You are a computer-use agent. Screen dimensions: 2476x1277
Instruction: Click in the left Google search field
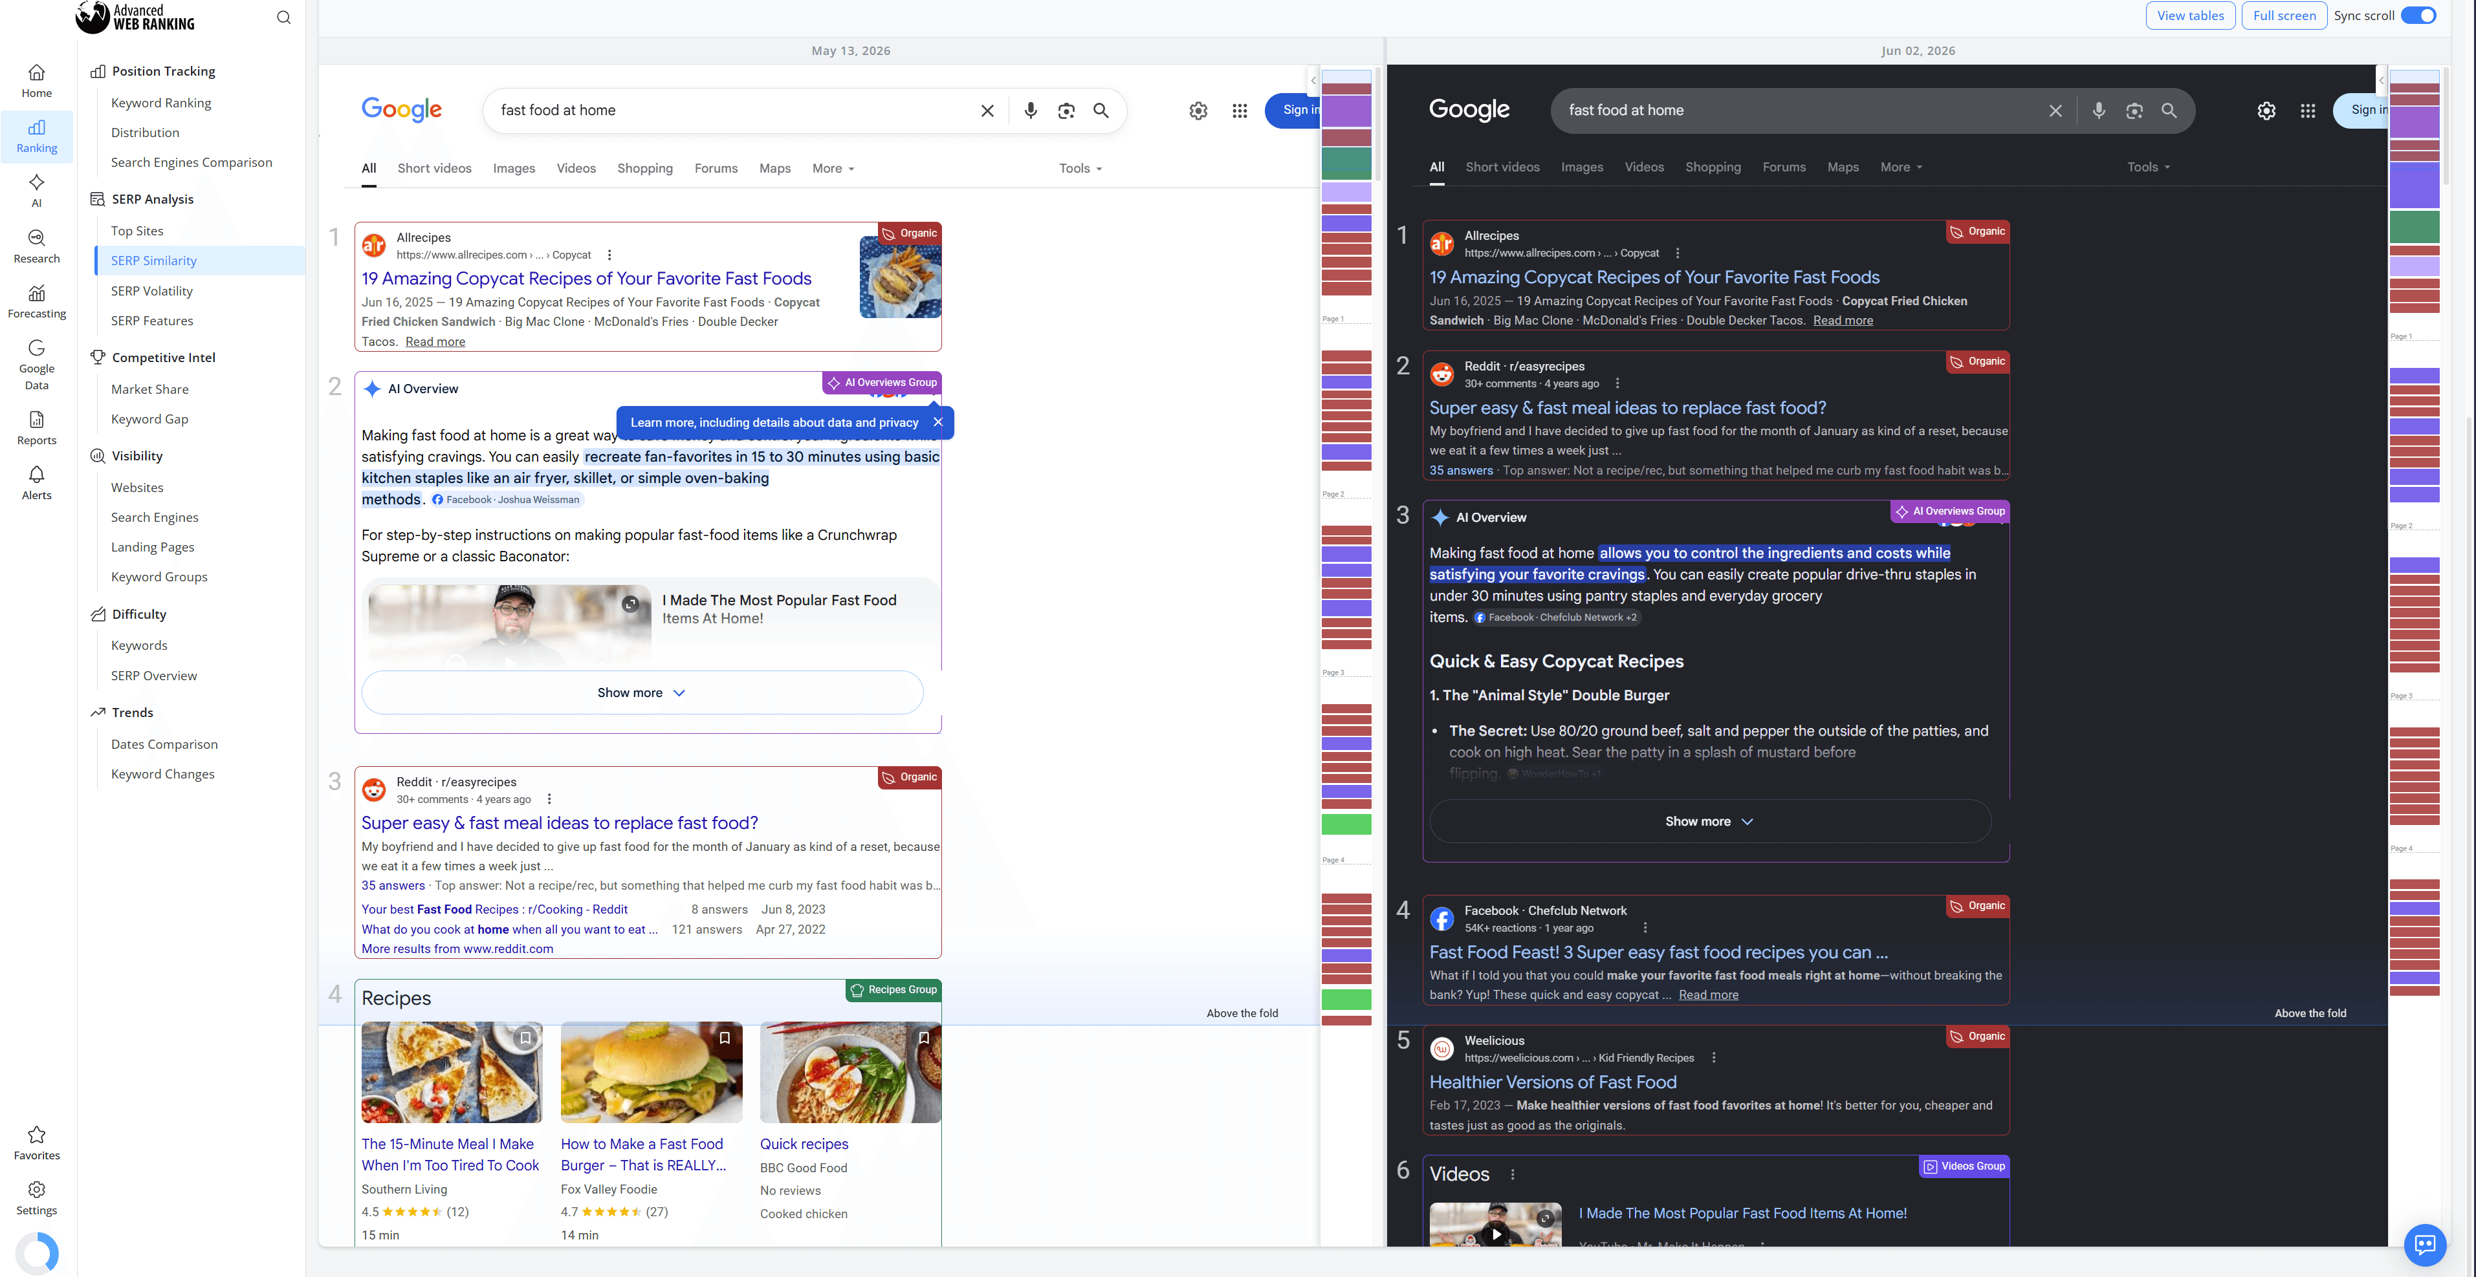[734, 111]
